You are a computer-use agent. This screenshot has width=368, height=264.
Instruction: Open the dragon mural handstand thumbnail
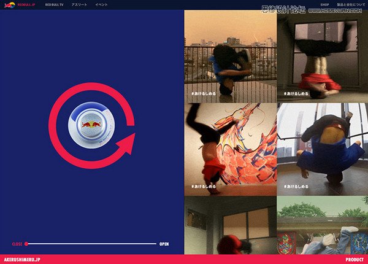231,149
